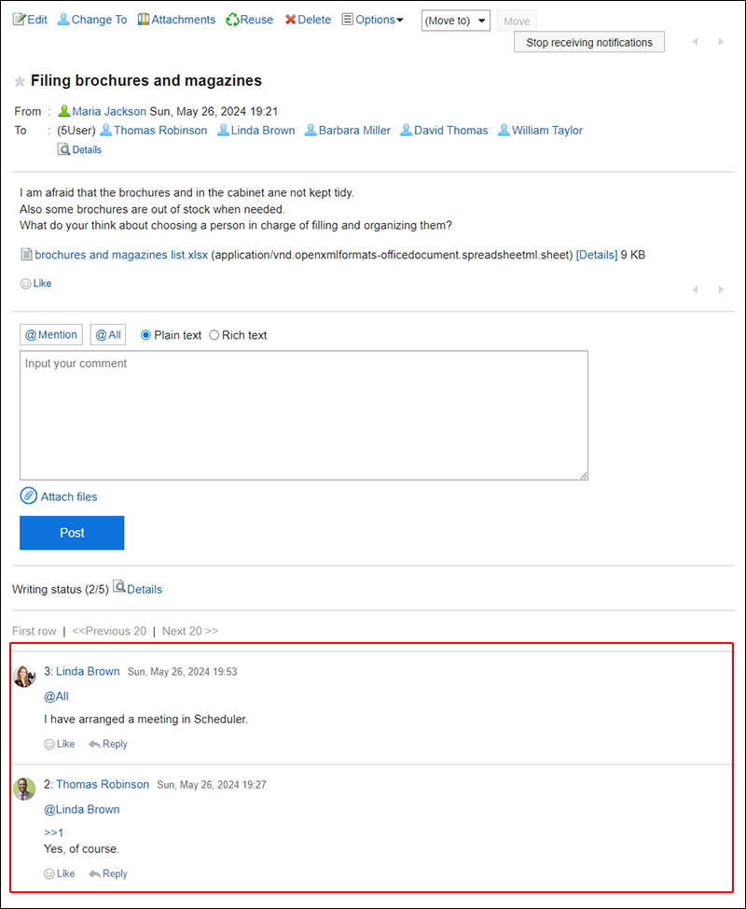Screen dimensions: 746x909
Task: Open Thomas Robinson's name in comment 2
Action: [103, 784]
